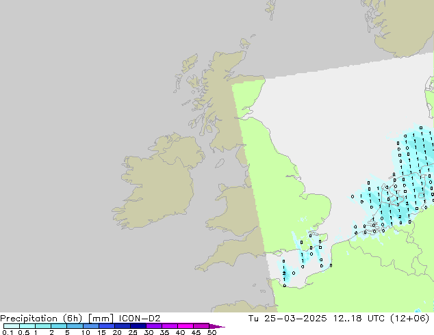Viewport: 434px width, 335px height.
Task: Click the 0.5–1 mm legend color swatch
Action: tap(27, 326)
